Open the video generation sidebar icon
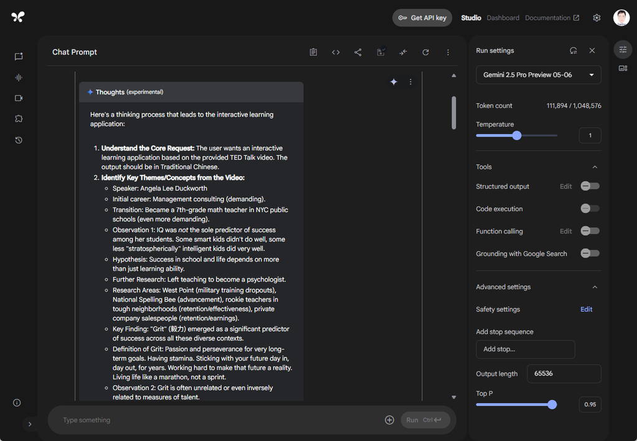Viewport: 637px width, 441px height. pyautogui.click(x=19, y=98)
